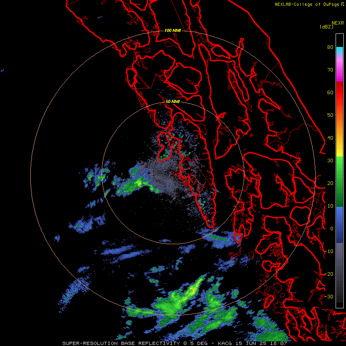Select the -20 value on the dBZ scale

(x=329, y=274)
